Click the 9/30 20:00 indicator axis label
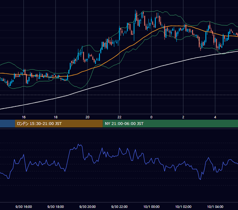This screenshot has width=238, height=210. (87, 206)
